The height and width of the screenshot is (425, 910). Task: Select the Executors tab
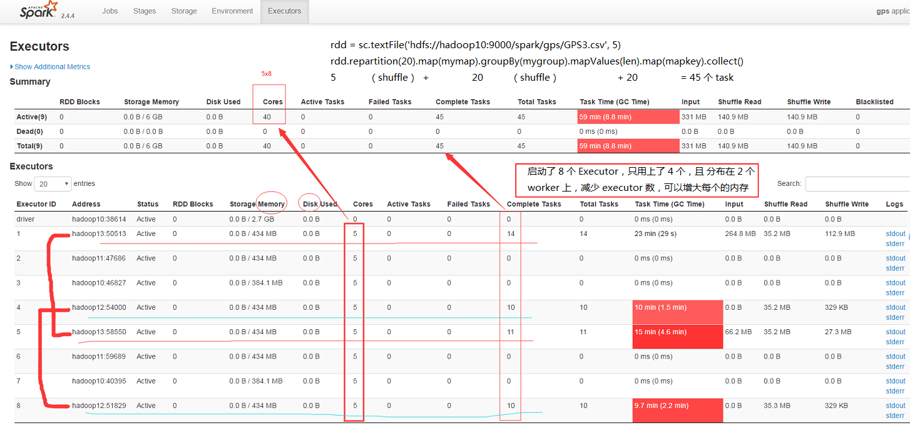[x=285, y=11]
